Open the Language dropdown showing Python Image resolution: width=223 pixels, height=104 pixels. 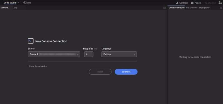coord(119,54)
